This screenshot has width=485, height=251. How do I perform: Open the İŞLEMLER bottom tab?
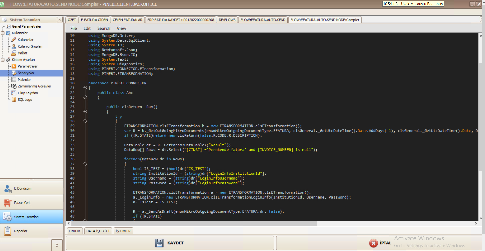(x=123, y=231)
